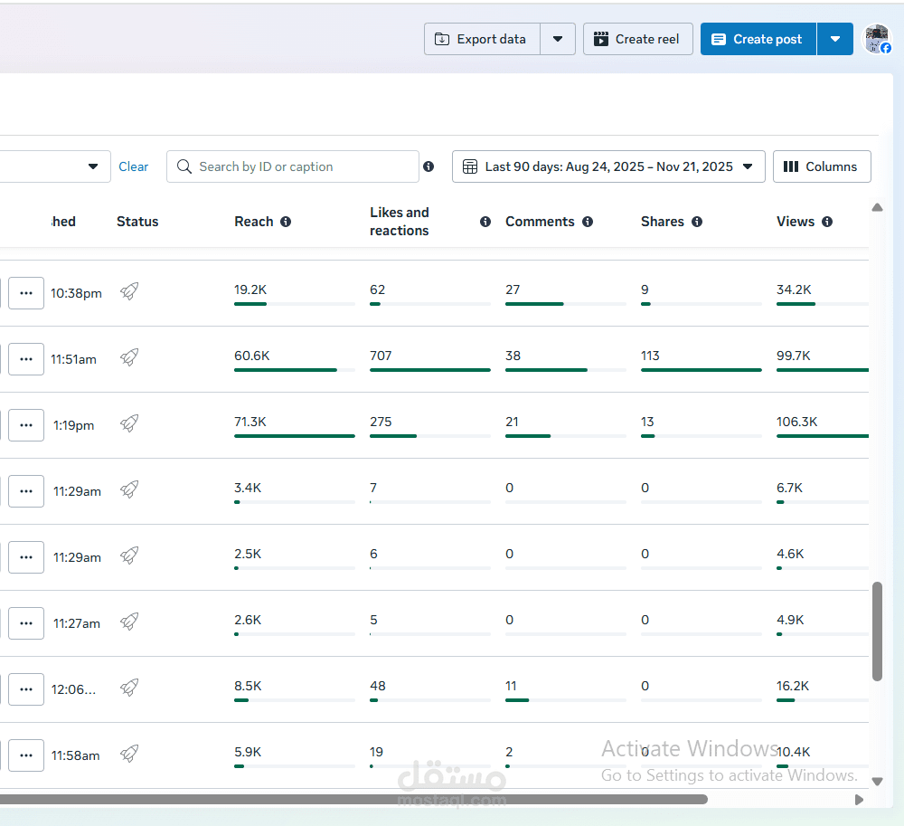This screenshot has width=904, height=826.
Task: Open more options for 11:58am post
Action: click(26, 755)
